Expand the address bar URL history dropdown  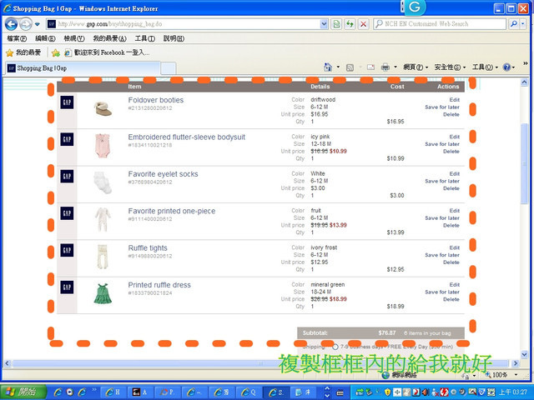pos(324,24)
